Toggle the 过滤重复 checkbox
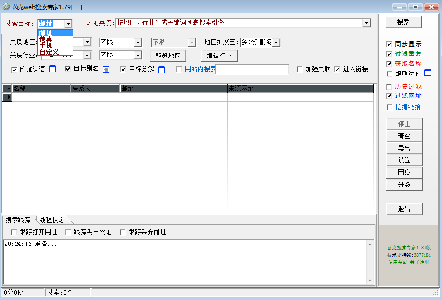Screen dimensions: 442x300 pyautogui.click(x=389, y=54)
